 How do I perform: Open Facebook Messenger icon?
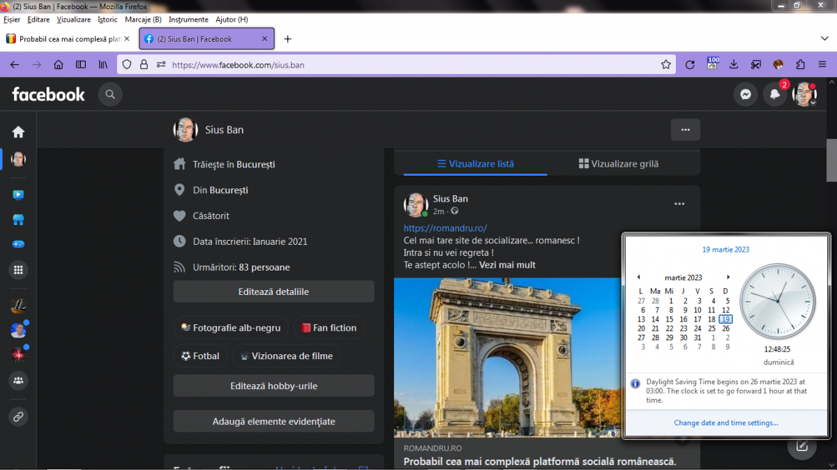[x=746, y=95]
